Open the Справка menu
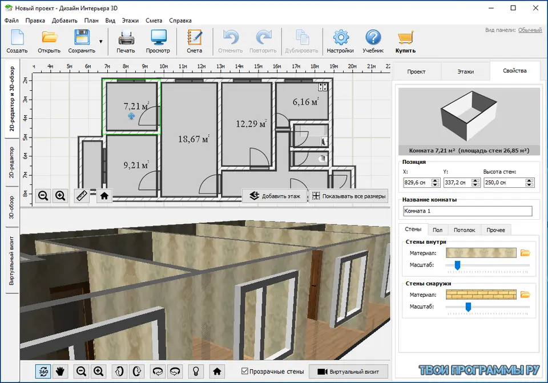548x383 pixels. [180, 21]
